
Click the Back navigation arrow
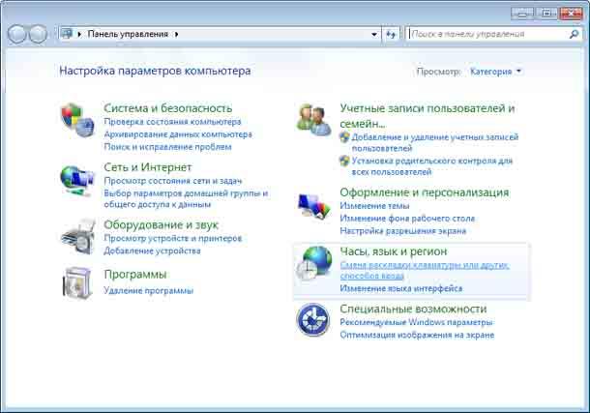[17, 34]
